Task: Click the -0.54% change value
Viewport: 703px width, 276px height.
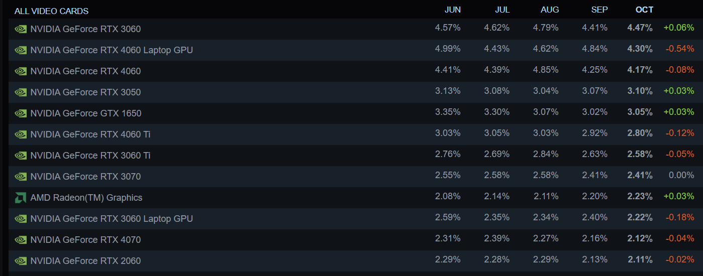Action: (x=679, y=49)
